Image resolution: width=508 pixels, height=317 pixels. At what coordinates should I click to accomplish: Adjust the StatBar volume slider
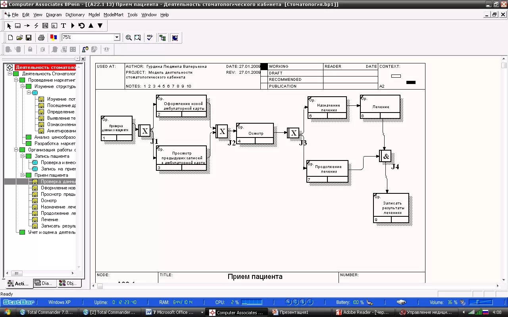tap(481, 302)
